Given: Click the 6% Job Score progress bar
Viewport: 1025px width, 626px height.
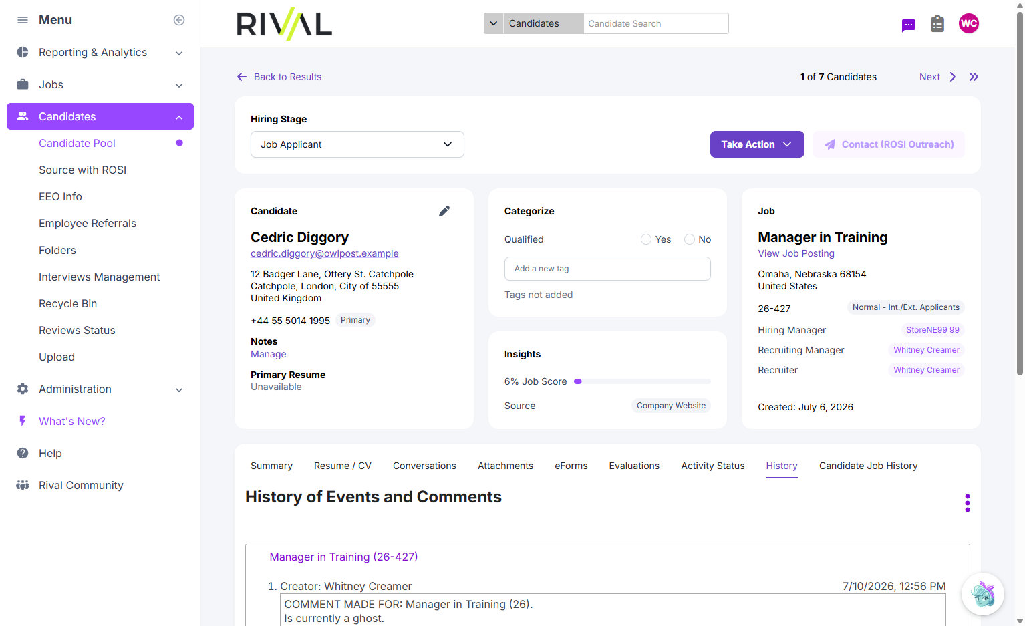Looking at the screenshot, I should (642, 381).
